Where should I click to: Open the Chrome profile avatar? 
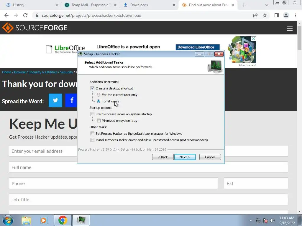[x=286, y=15]
